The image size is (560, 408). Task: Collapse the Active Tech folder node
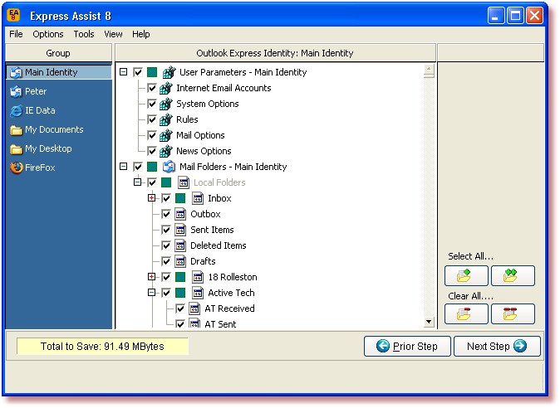point(152,293)
